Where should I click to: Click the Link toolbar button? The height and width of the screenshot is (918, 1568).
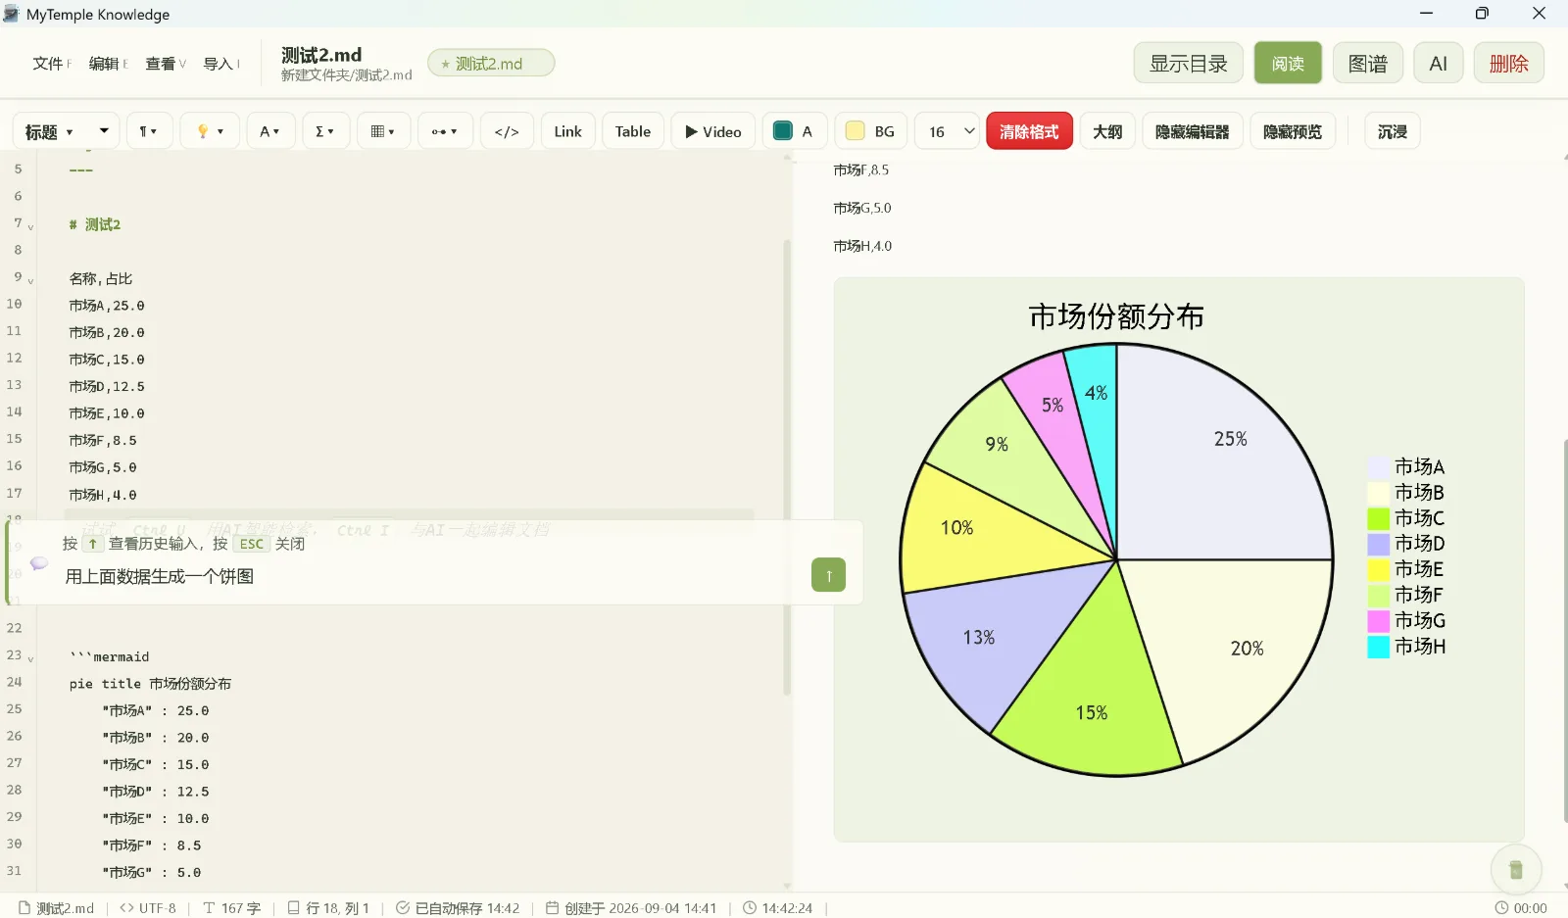pos(567,131)
